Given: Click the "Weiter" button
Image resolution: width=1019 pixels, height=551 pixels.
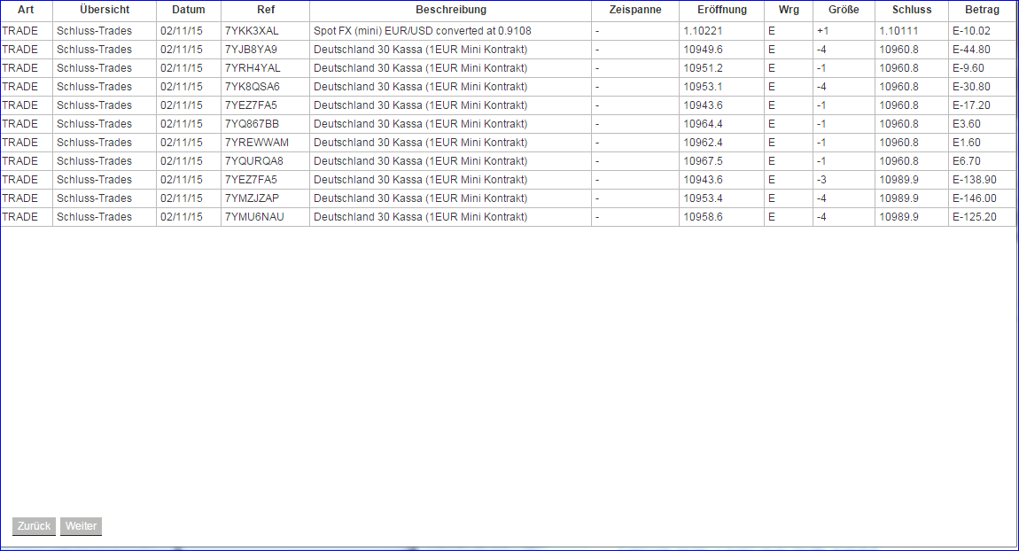Looking at the screenshot, I should 81,526.
